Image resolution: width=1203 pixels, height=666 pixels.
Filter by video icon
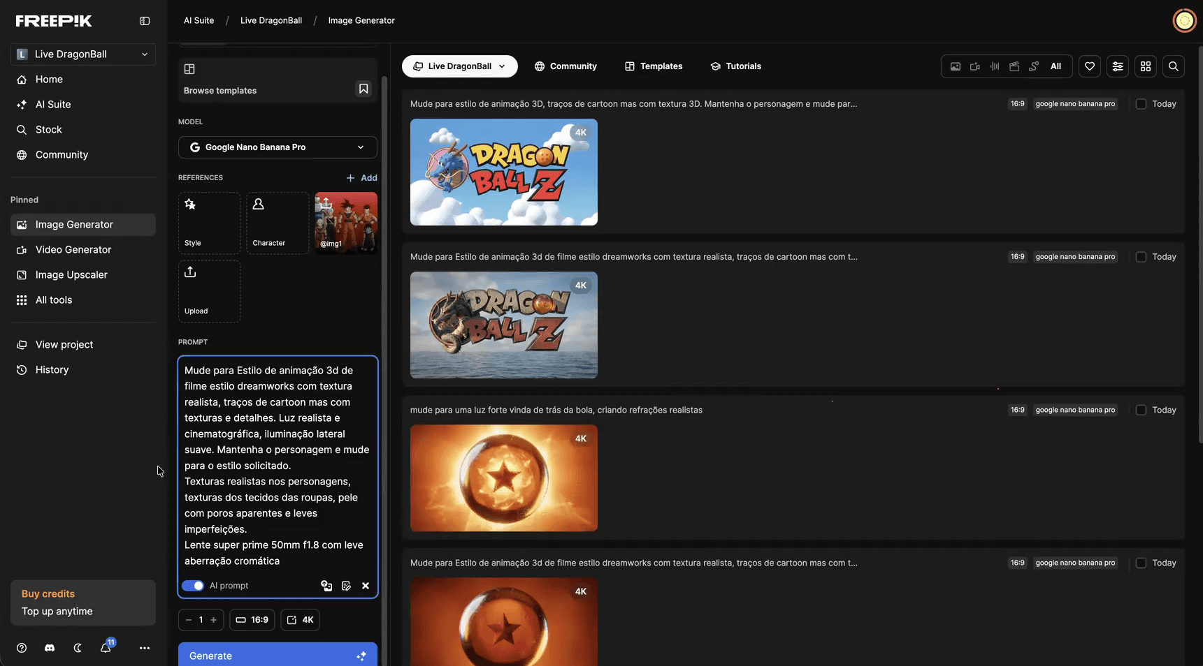tap(975, 66)
